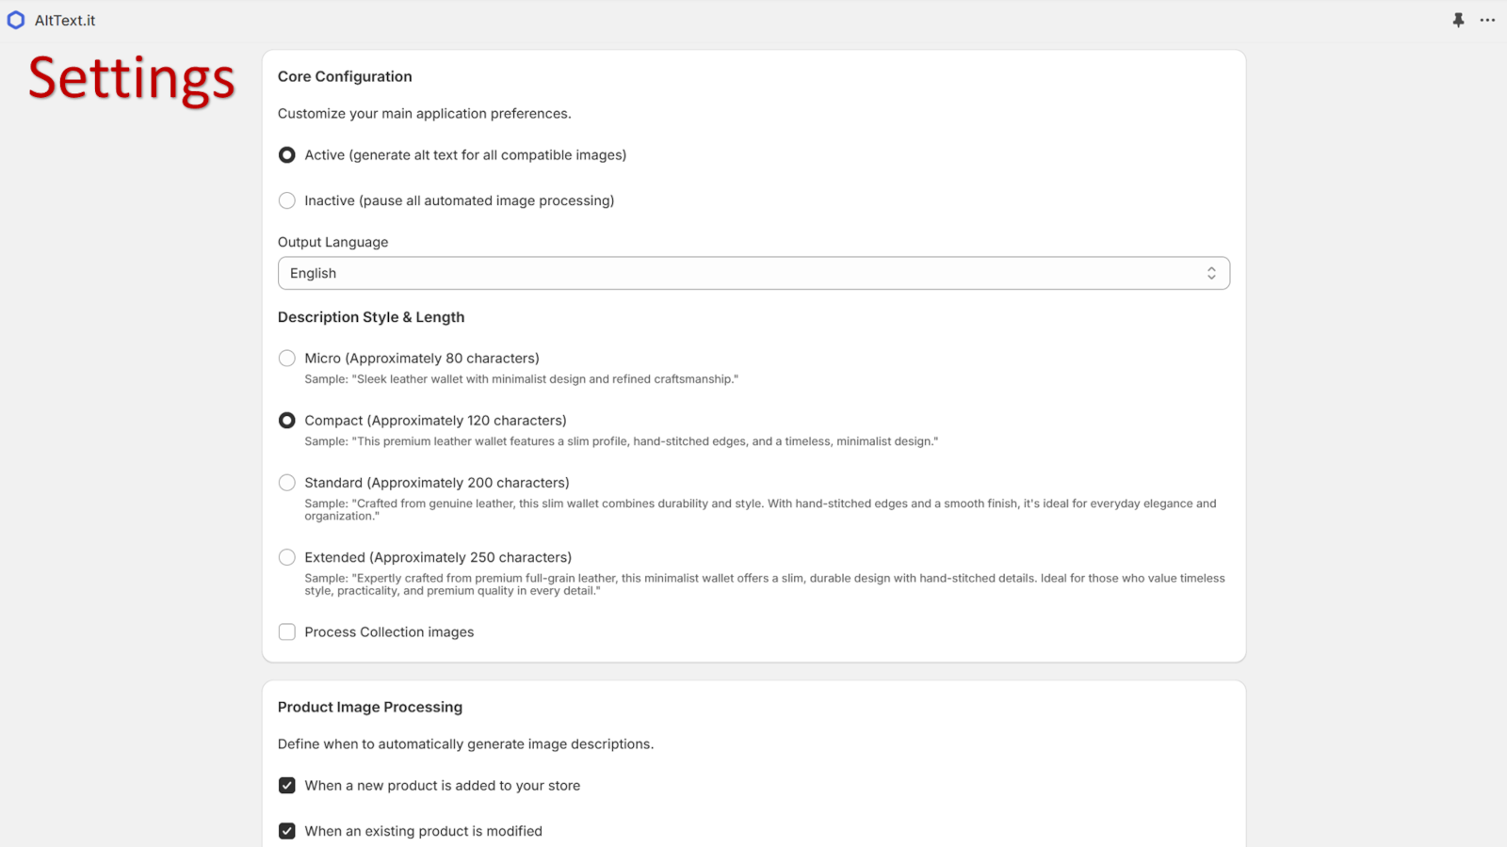Viewport: 1507px width, 847px height.
Task: Click the Core Configuration heading
Action: coord(345,76)
